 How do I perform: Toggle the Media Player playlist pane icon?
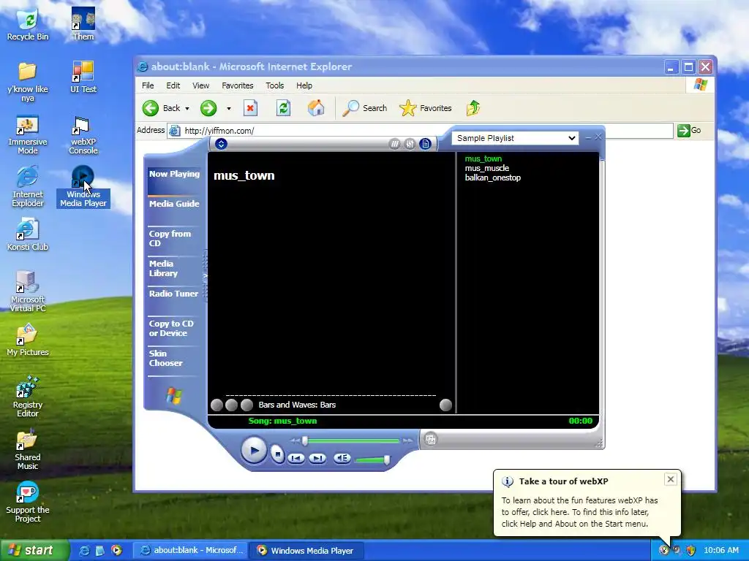pyautogui.click(x=425, y=144)
